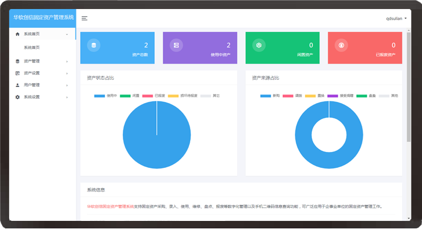Image resolution: width=422 pixels, height=230 pixels.
Task: Click the asset settings icon beside 资产设置
Action: 18,73
